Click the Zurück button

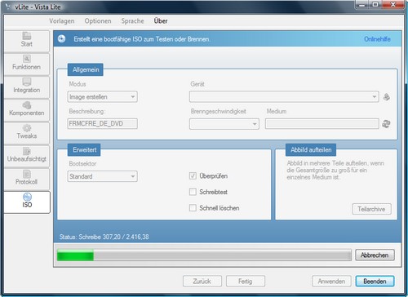202,281
